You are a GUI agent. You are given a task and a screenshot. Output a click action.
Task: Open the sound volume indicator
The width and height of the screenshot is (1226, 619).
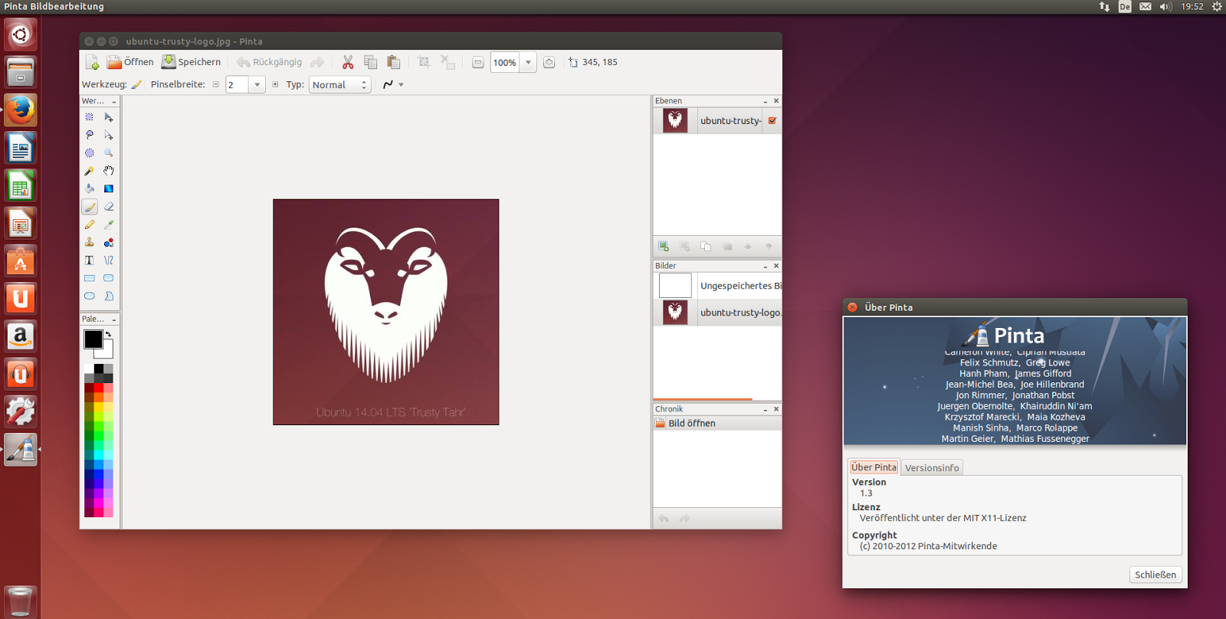tap(1165, 6)
